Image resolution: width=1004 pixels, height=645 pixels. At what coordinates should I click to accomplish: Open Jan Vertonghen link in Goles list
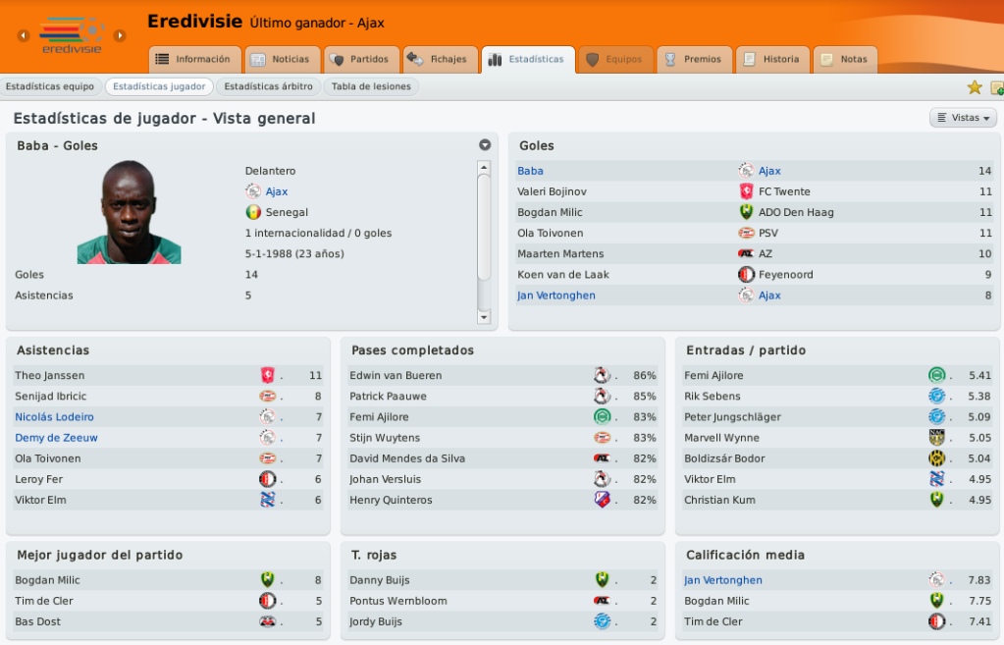[x=556, y=296]
